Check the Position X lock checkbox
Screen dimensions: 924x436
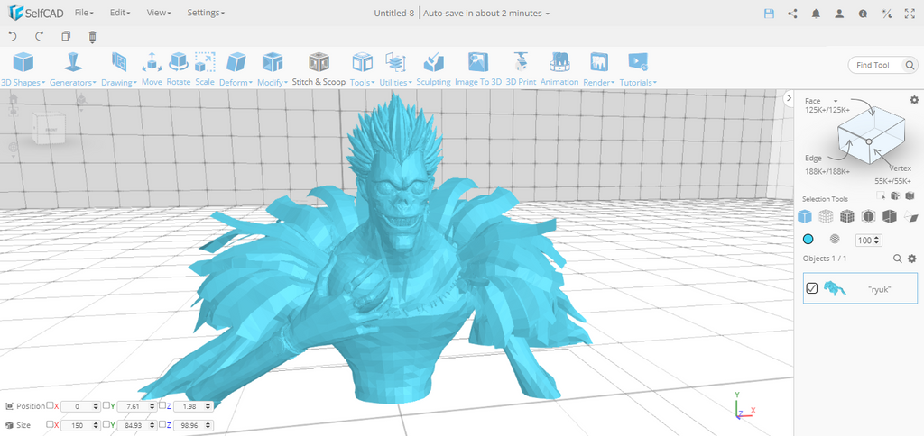(x=50, y=405)
